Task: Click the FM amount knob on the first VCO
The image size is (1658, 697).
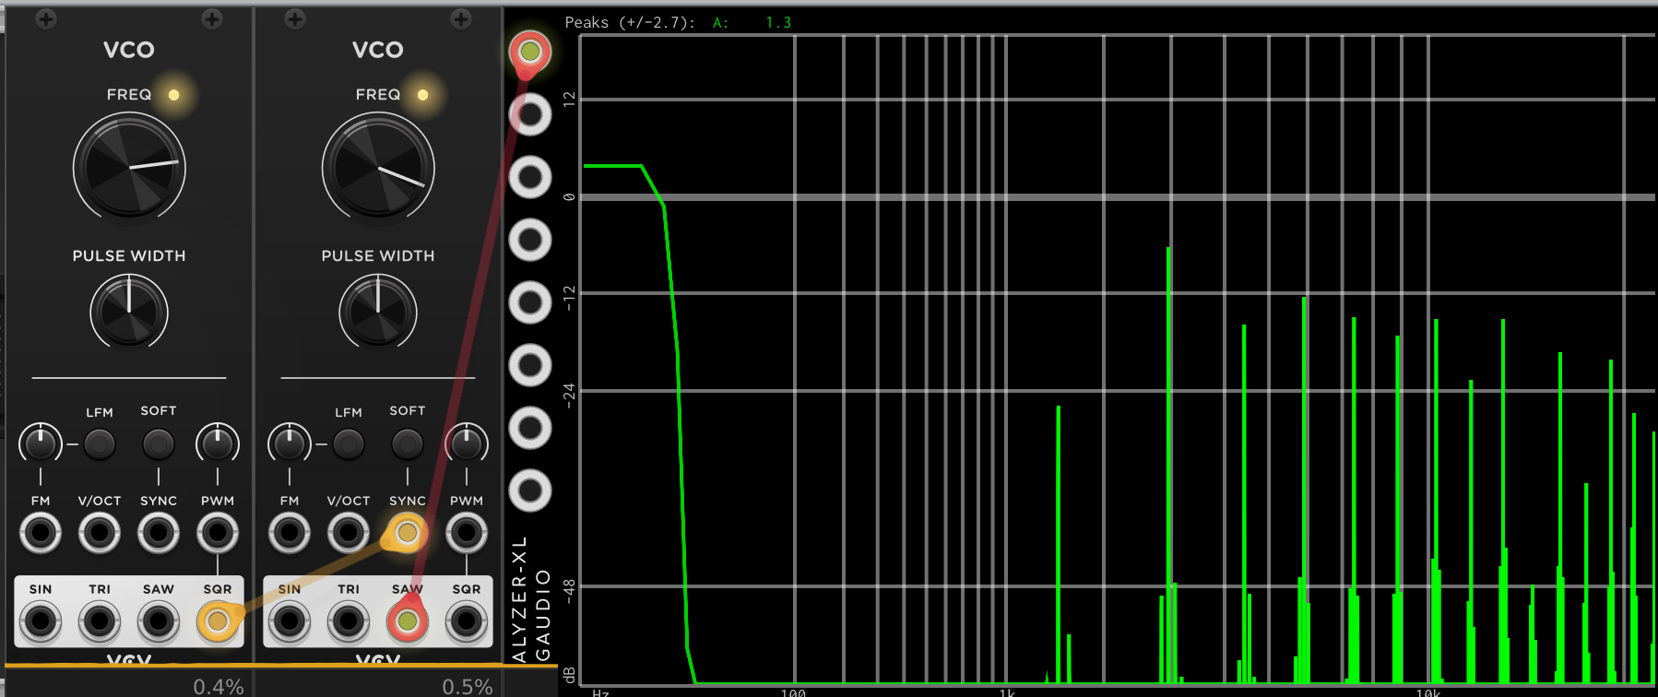Action: 41,443
